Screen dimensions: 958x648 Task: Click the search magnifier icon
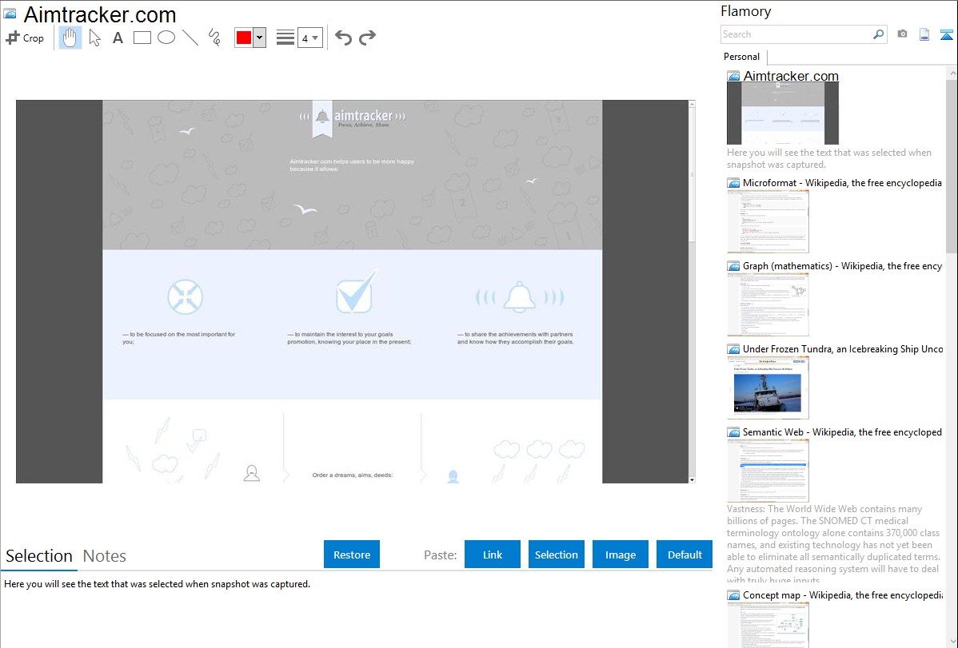click(x=879, y=34)
